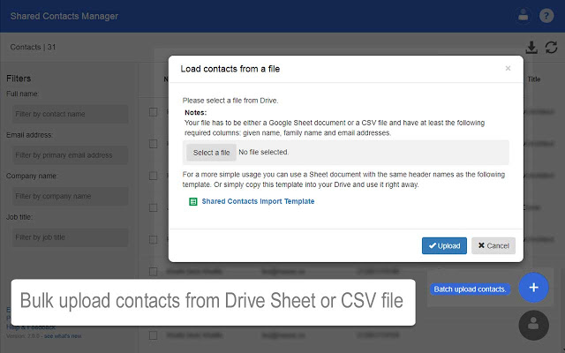
Task: Click the dark person floating button
Action: [533, 326]
